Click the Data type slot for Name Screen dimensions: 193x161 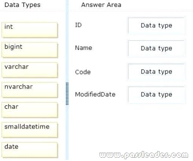point(156,48)
